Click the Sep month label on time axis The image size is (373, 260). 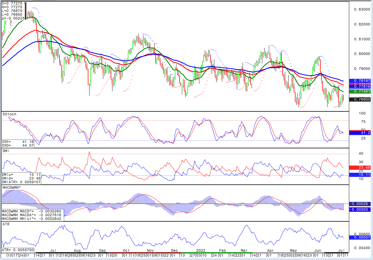(x=102, y=250)
